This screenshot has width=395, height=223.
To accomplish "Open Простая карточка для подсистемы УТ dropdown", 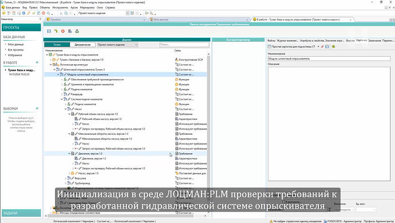I will 318,46.
